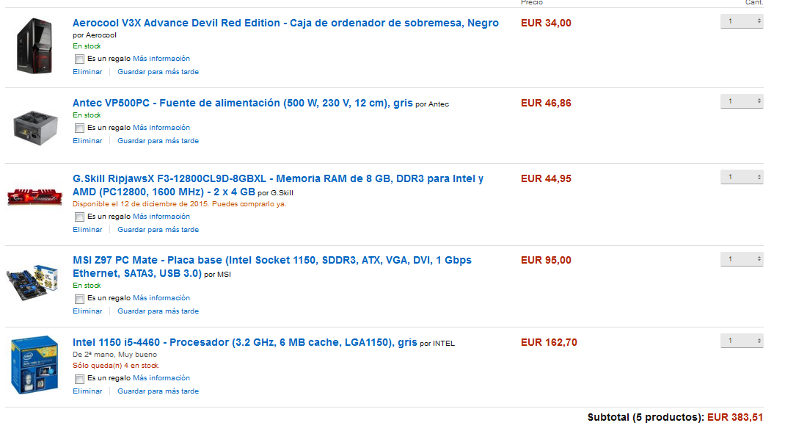785x431 pixels.
Task: Click 'Más información' under the G.Skill RAM
Action: (161, 217)
